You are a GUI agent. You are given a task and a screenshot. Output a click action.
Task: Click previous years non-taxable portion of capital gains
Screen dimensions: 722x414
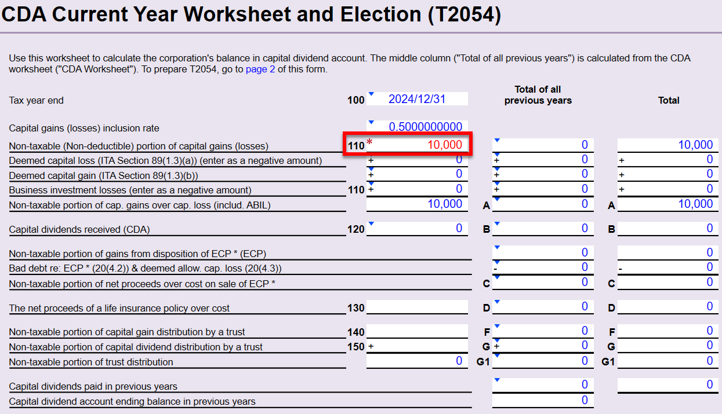point(543,145)
